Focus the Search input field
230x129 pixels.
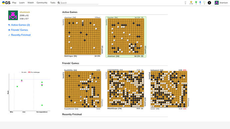click(x=79, y=3)
